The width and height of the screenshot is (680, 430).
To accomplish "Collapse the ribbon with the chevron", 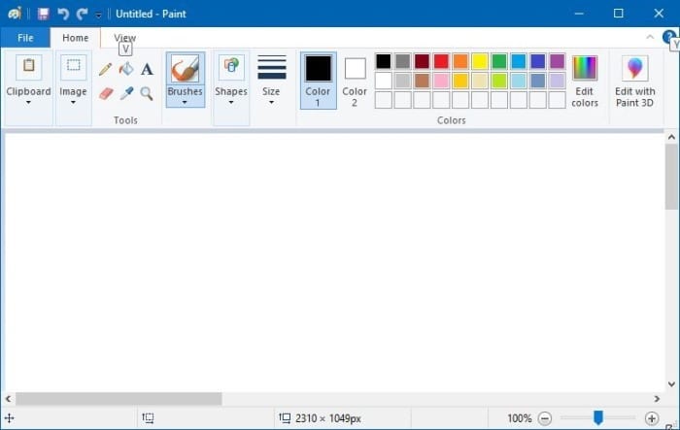I will (650, 37).
